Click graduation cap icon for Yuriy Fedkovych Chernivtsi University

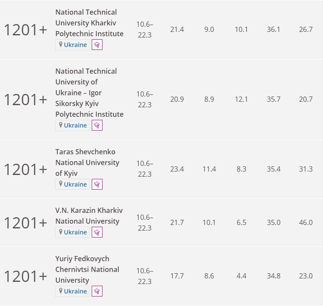tap(97, 291)
